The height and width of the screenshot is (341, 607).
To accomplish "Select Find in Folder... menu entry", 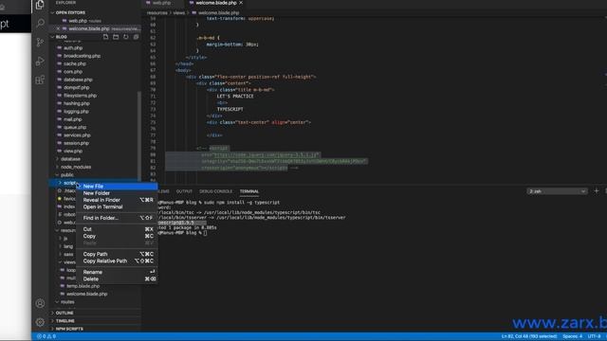I will point(117,218).
